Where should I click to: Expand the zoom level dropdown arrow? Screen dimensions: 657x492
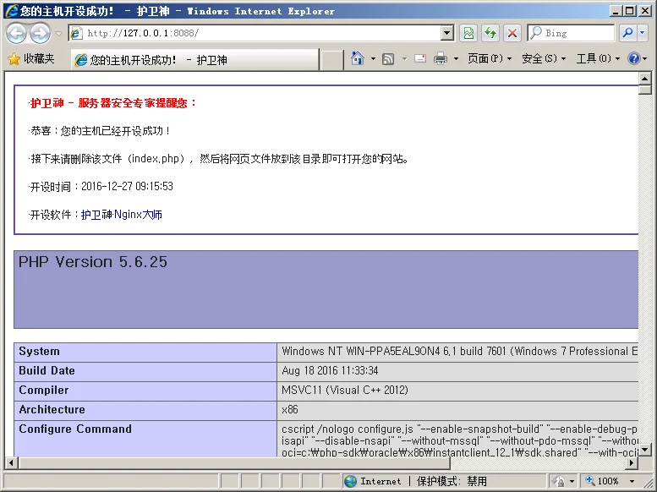pyautogui.click(x=632, y=481)
